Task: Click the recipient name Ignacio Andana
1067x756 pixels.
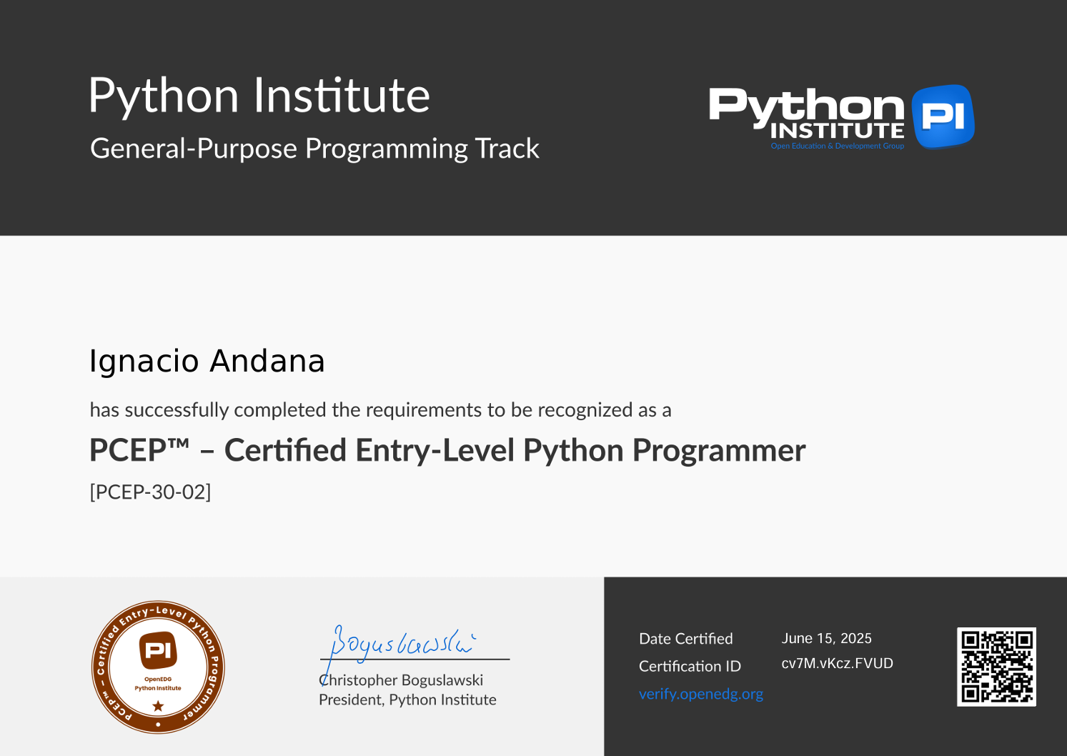Action: click(x=207, y=362)
